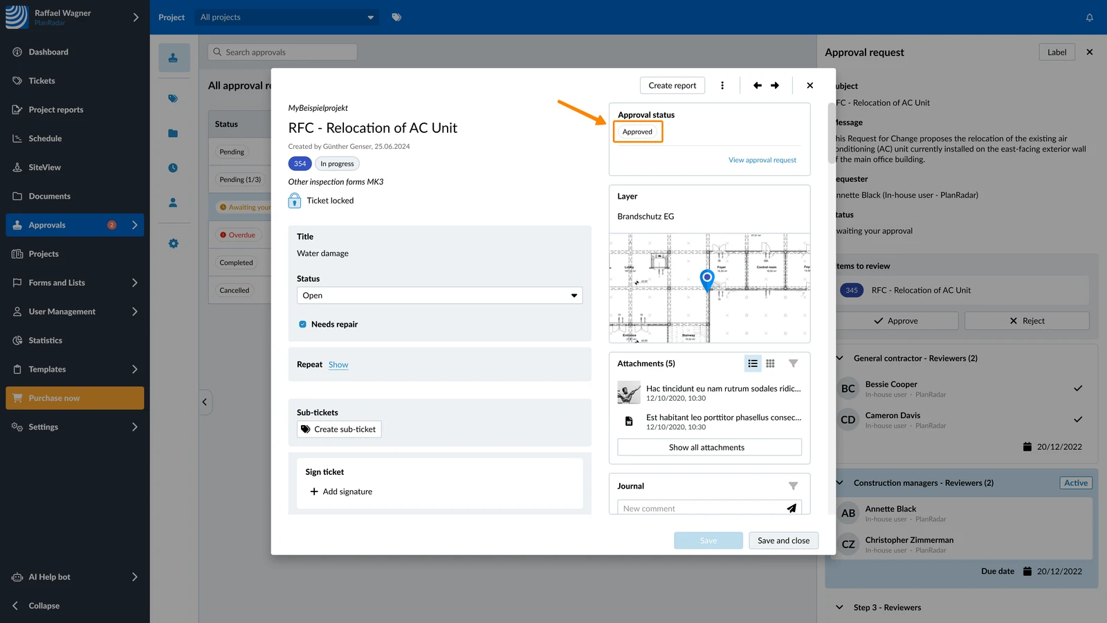This screenshot has width=1107, height=623.
Task: Filter the Journal entries
Action: [794, 486]
